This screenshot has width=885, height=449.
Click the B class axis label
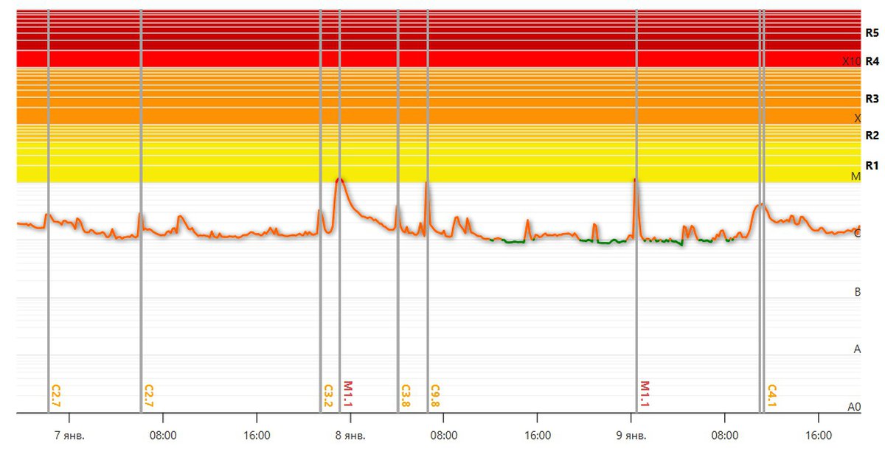click(x=857, y=292)
